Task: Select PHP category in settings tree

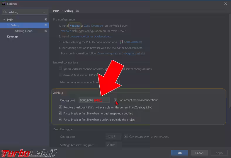Action: point(10,20)
